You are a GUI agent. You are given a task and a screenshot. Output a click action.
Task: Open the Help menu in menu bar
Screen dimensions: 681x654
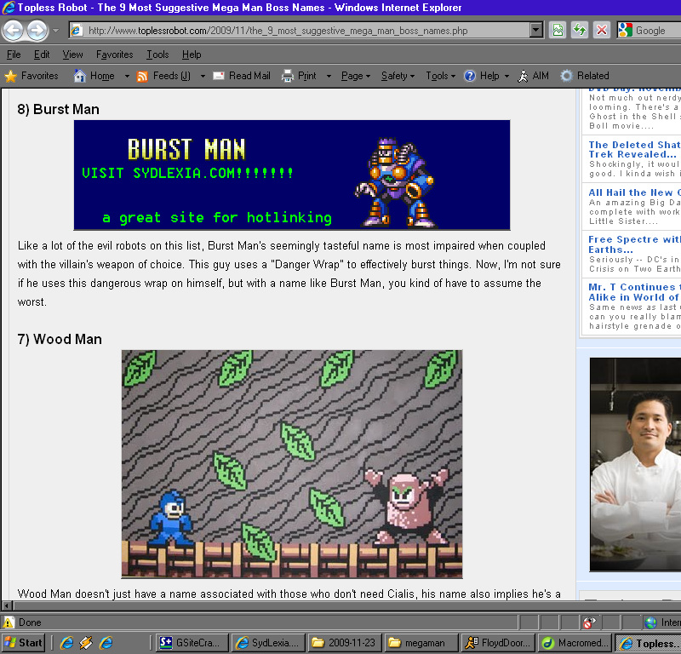(192, 54)
